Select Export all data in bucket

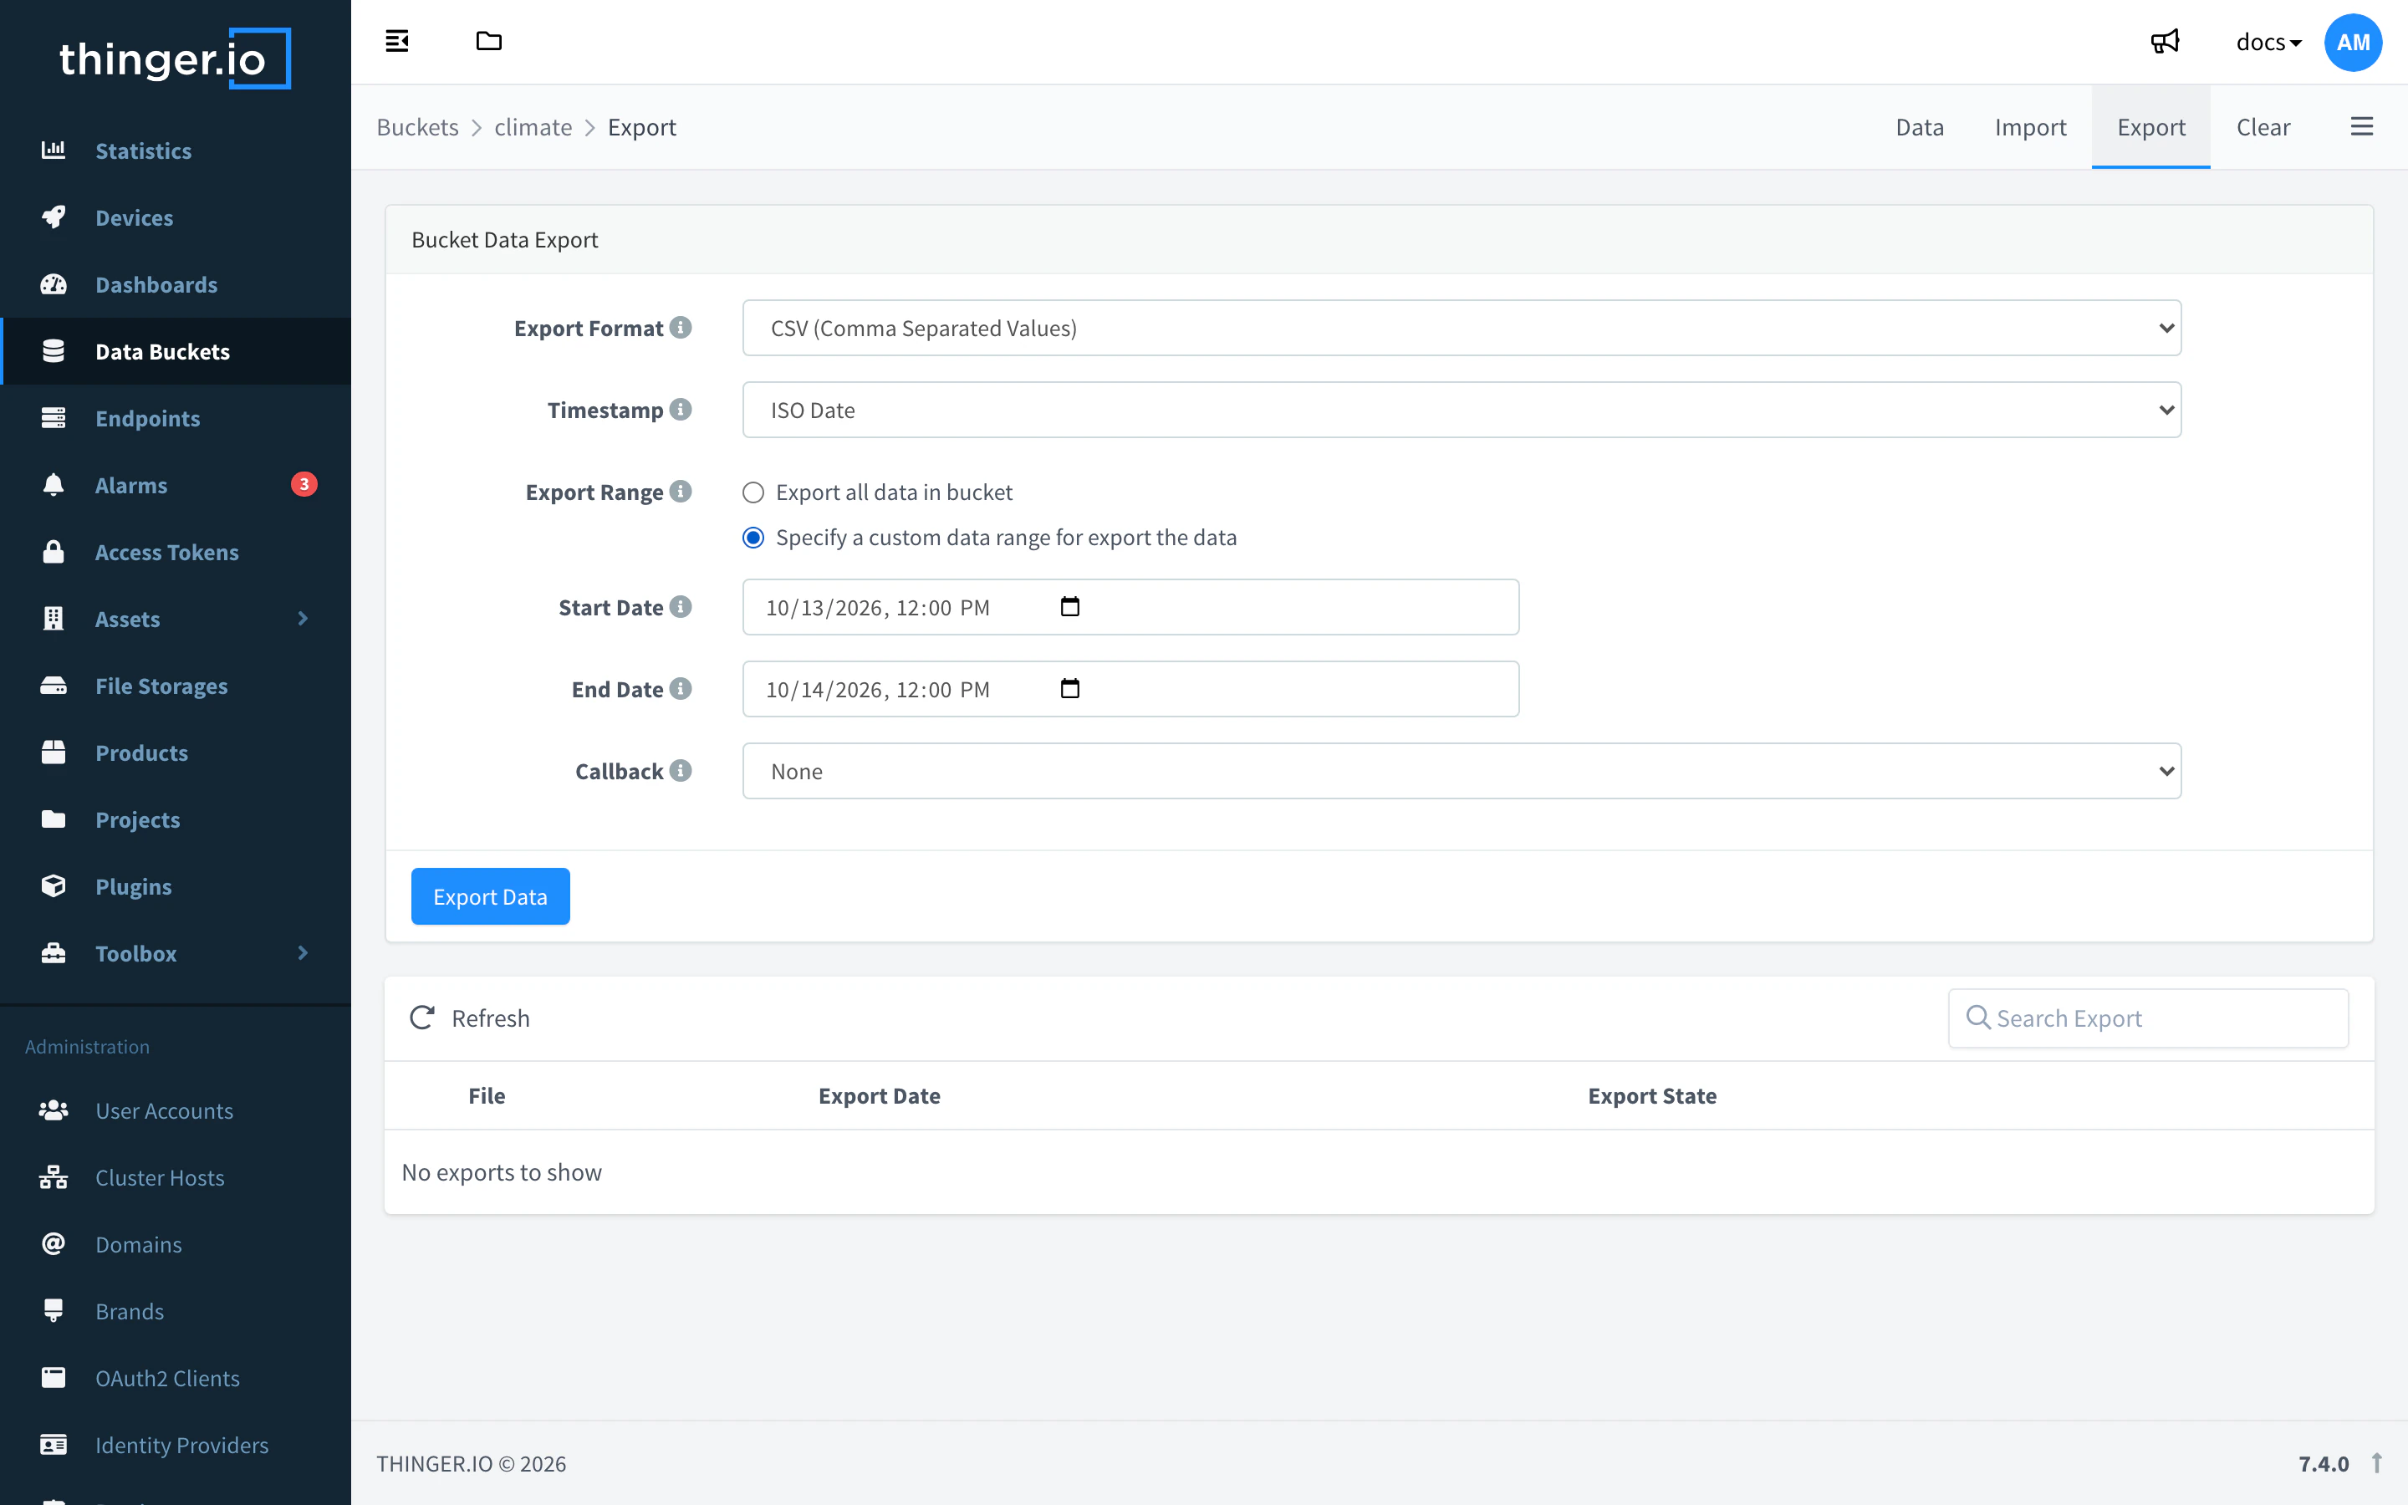pyautogui.click(x=753, y=492)
